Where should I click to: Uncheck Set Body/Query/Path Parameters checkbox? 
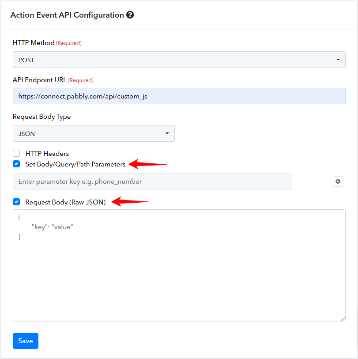16,164
